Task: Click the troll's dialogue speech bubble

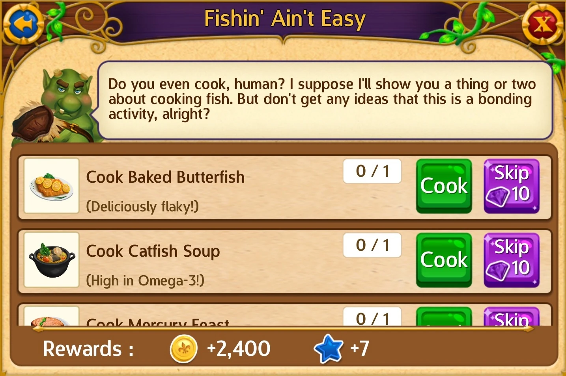Action: pyautogui.click(x=325, y=100)
